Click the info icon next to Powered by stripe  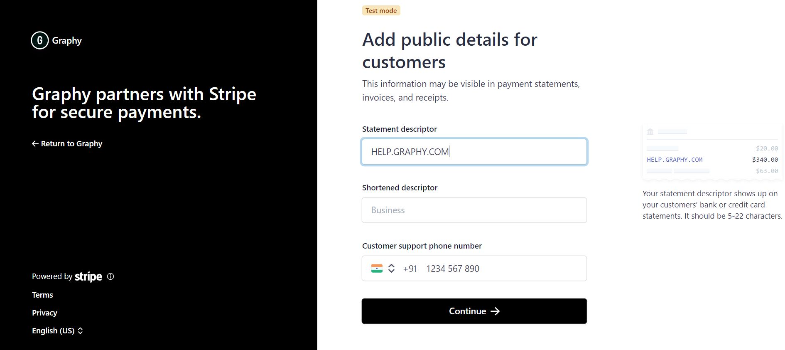[x=110, y=276]
